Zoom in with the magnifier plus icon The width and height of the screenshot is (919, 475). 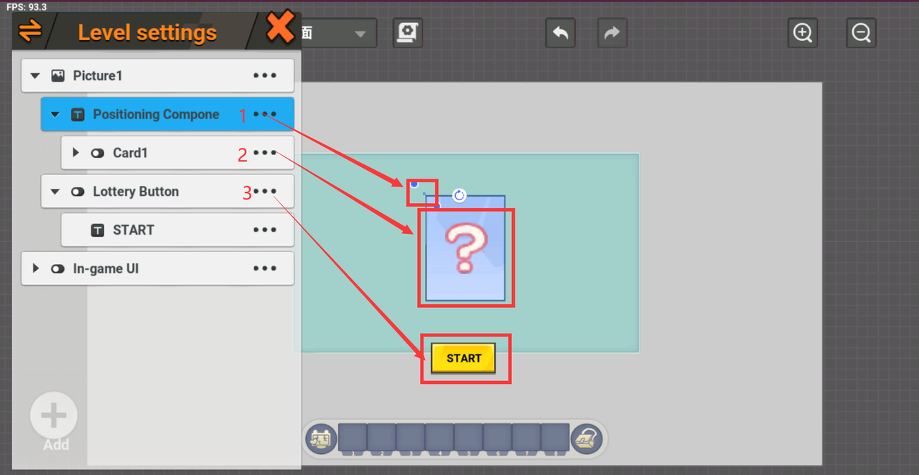[x=802, y=33]
